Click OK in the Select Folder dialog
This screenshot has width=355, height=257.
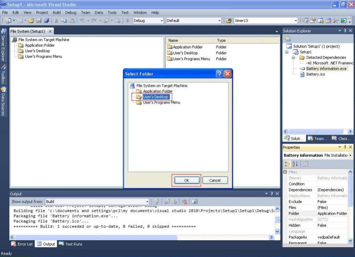[x=187, y=180]
